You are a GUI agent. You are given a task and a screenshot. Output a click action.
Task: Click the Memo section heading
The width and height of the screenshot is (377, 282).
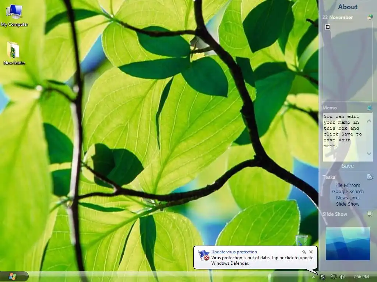tap(330, 108)
